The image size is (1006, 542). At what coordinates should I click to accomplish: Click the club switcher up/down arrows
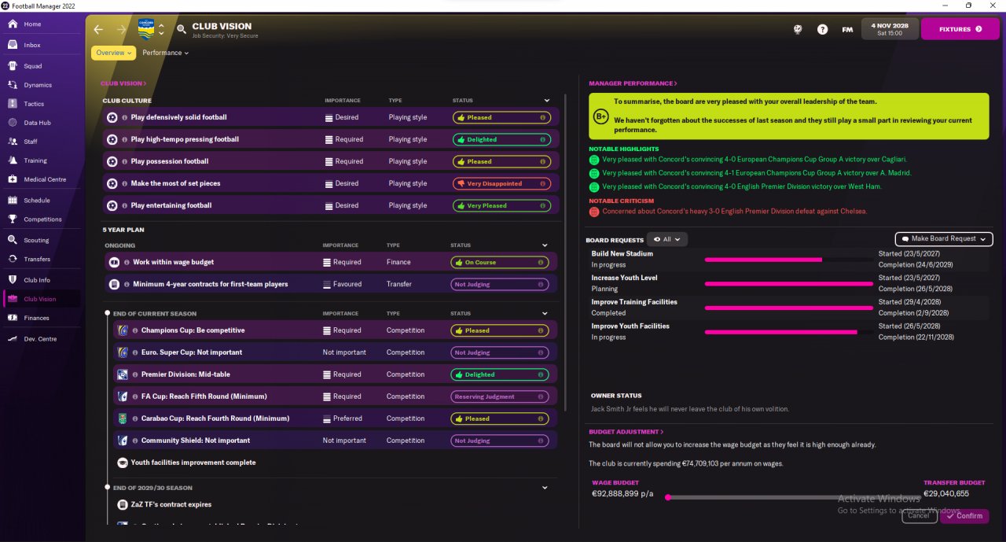161,29
